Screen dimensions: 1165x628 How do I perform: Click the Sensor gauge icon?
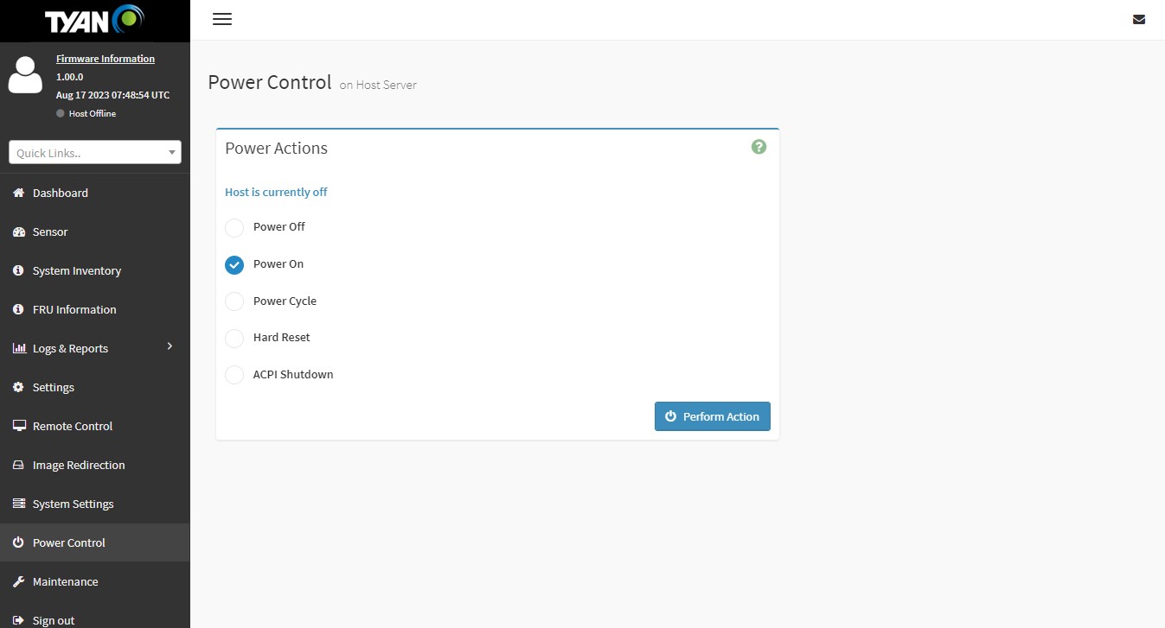pyautogui.click(x=18, y=232)
